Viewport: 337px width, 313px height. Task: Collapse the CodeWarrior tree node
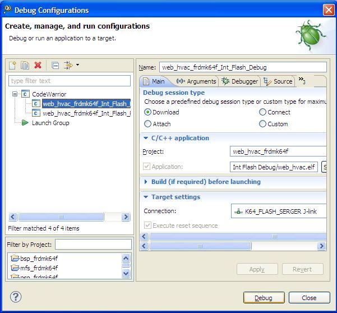point(15,94)
